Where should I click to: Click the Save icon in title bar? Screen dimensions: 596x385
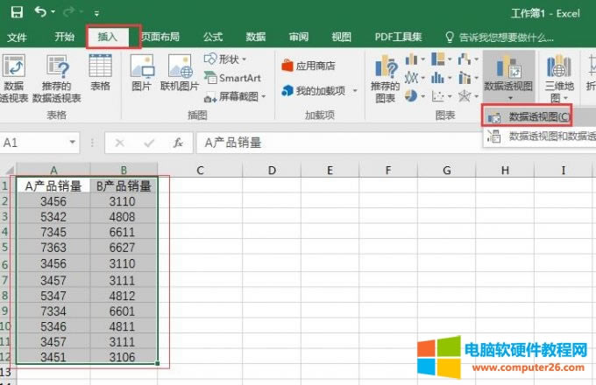click(x=15, y=12)
